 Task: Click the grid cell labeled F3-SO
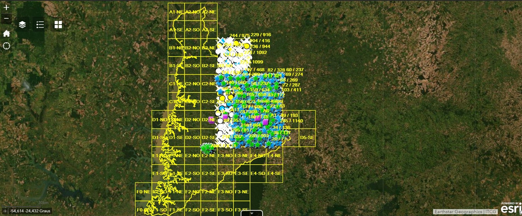coord(225,209)
